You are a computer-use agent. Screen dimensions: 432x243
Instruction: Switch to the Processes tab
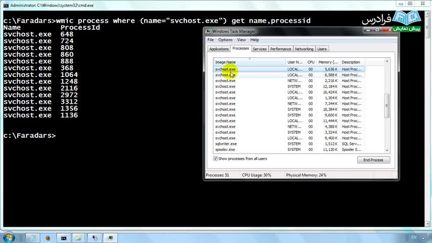[x=240, y=48]
